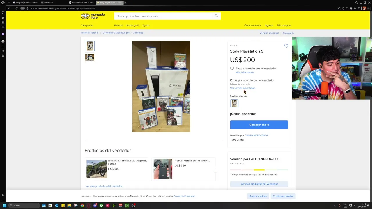Select first product thumbnail image

click(x=90, y=46)
